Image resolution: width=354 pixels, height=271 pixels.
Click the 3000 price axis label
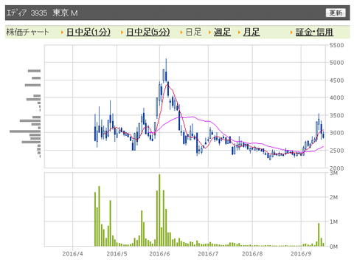[336, 133]
